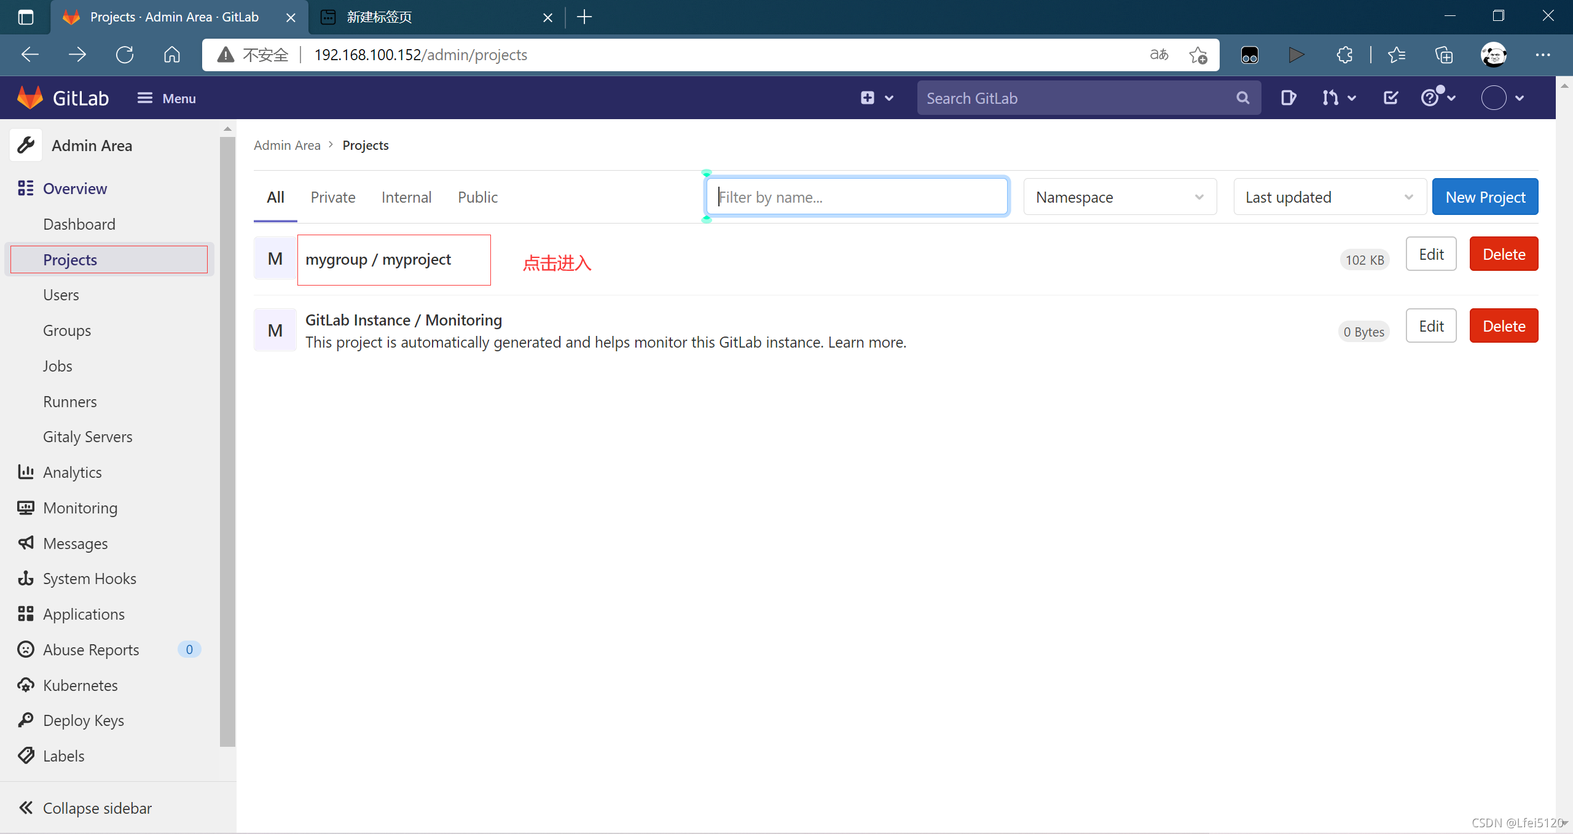Click the New Project button

(1485, 197)
